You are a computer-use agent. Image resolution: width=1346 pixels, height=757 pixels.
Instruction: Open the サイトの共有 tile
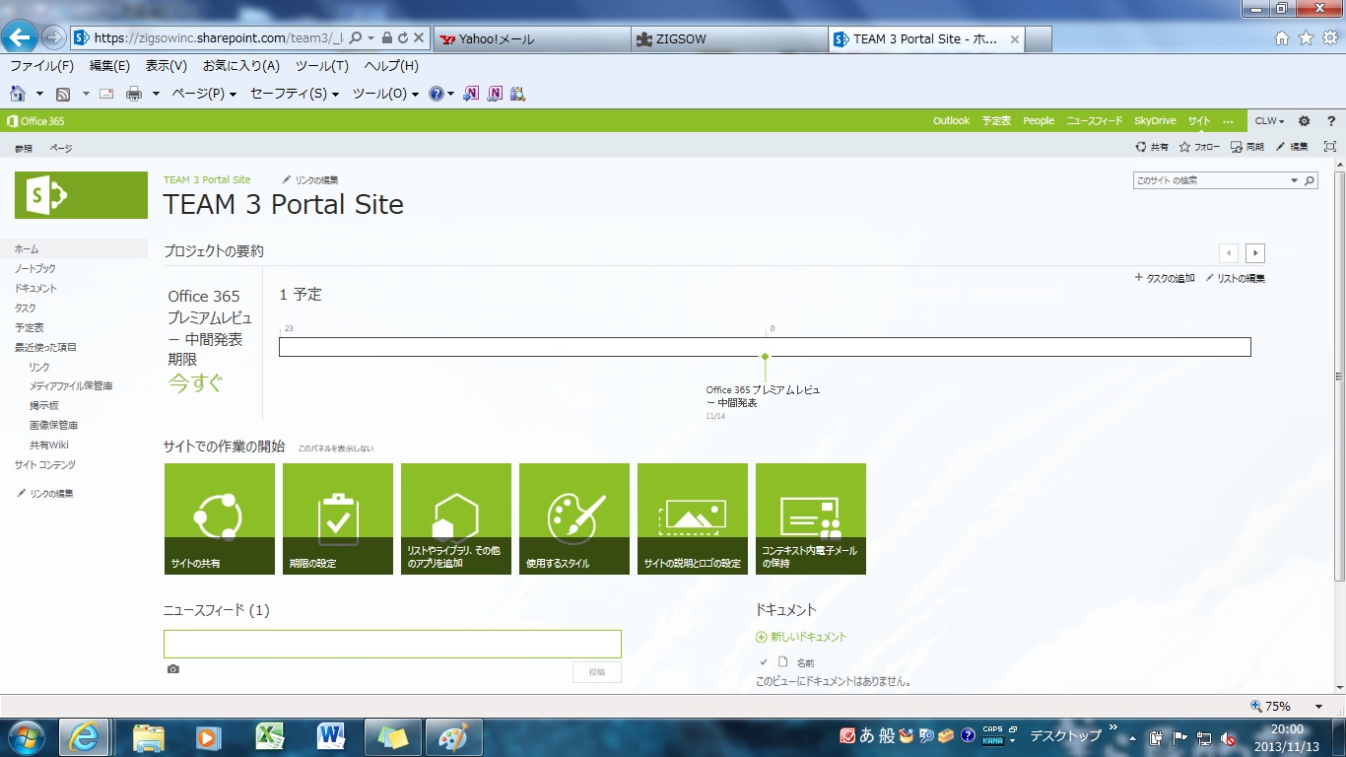pos(220,518)
